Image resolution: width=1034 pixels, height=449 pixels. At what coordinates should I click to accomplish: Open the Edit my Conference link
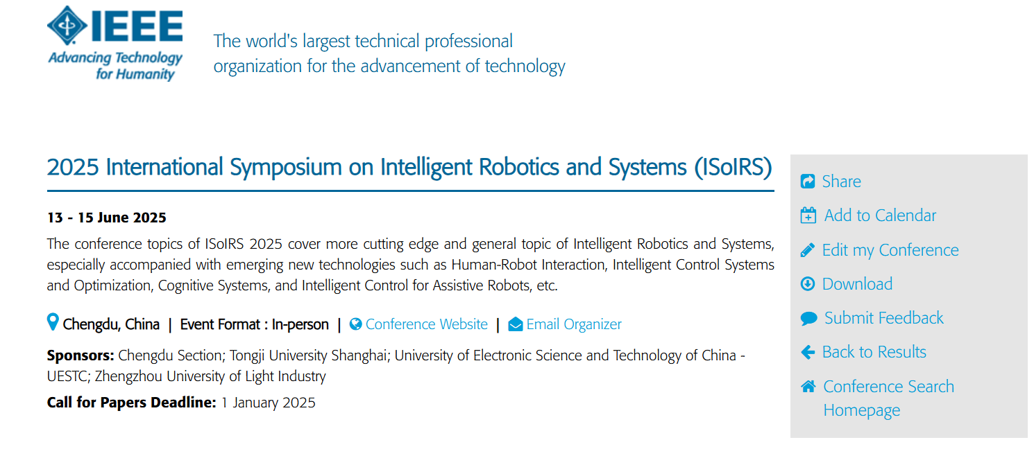pyautogui.click(x=890, y=250)
